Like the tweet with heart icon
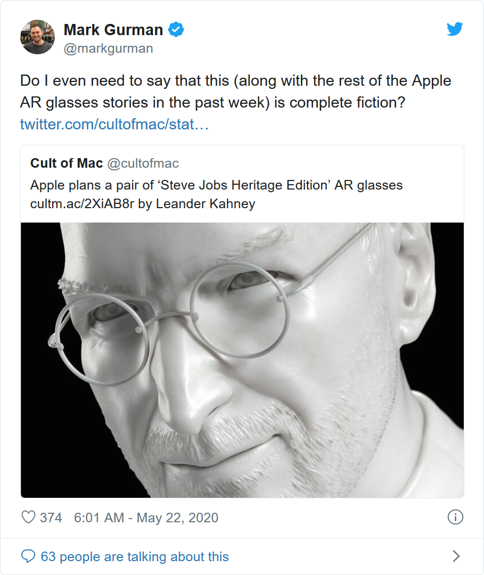The width and height of the screenshot is (484, 575). click(28, 517)
